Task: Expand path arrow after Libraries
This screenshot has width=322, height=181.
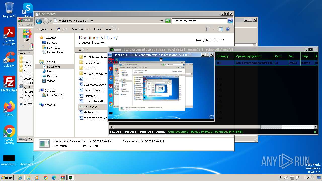Action: click(74, 21)
